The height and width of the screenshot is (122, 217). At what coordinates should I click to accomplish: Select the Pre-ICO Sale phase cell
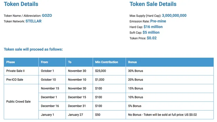[21, 80]
